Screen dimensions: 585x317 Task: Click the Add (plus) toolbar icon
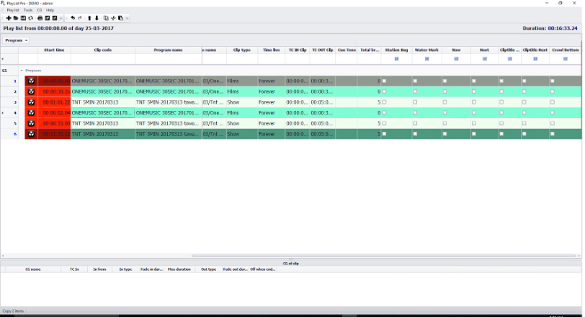coord(9,18)
